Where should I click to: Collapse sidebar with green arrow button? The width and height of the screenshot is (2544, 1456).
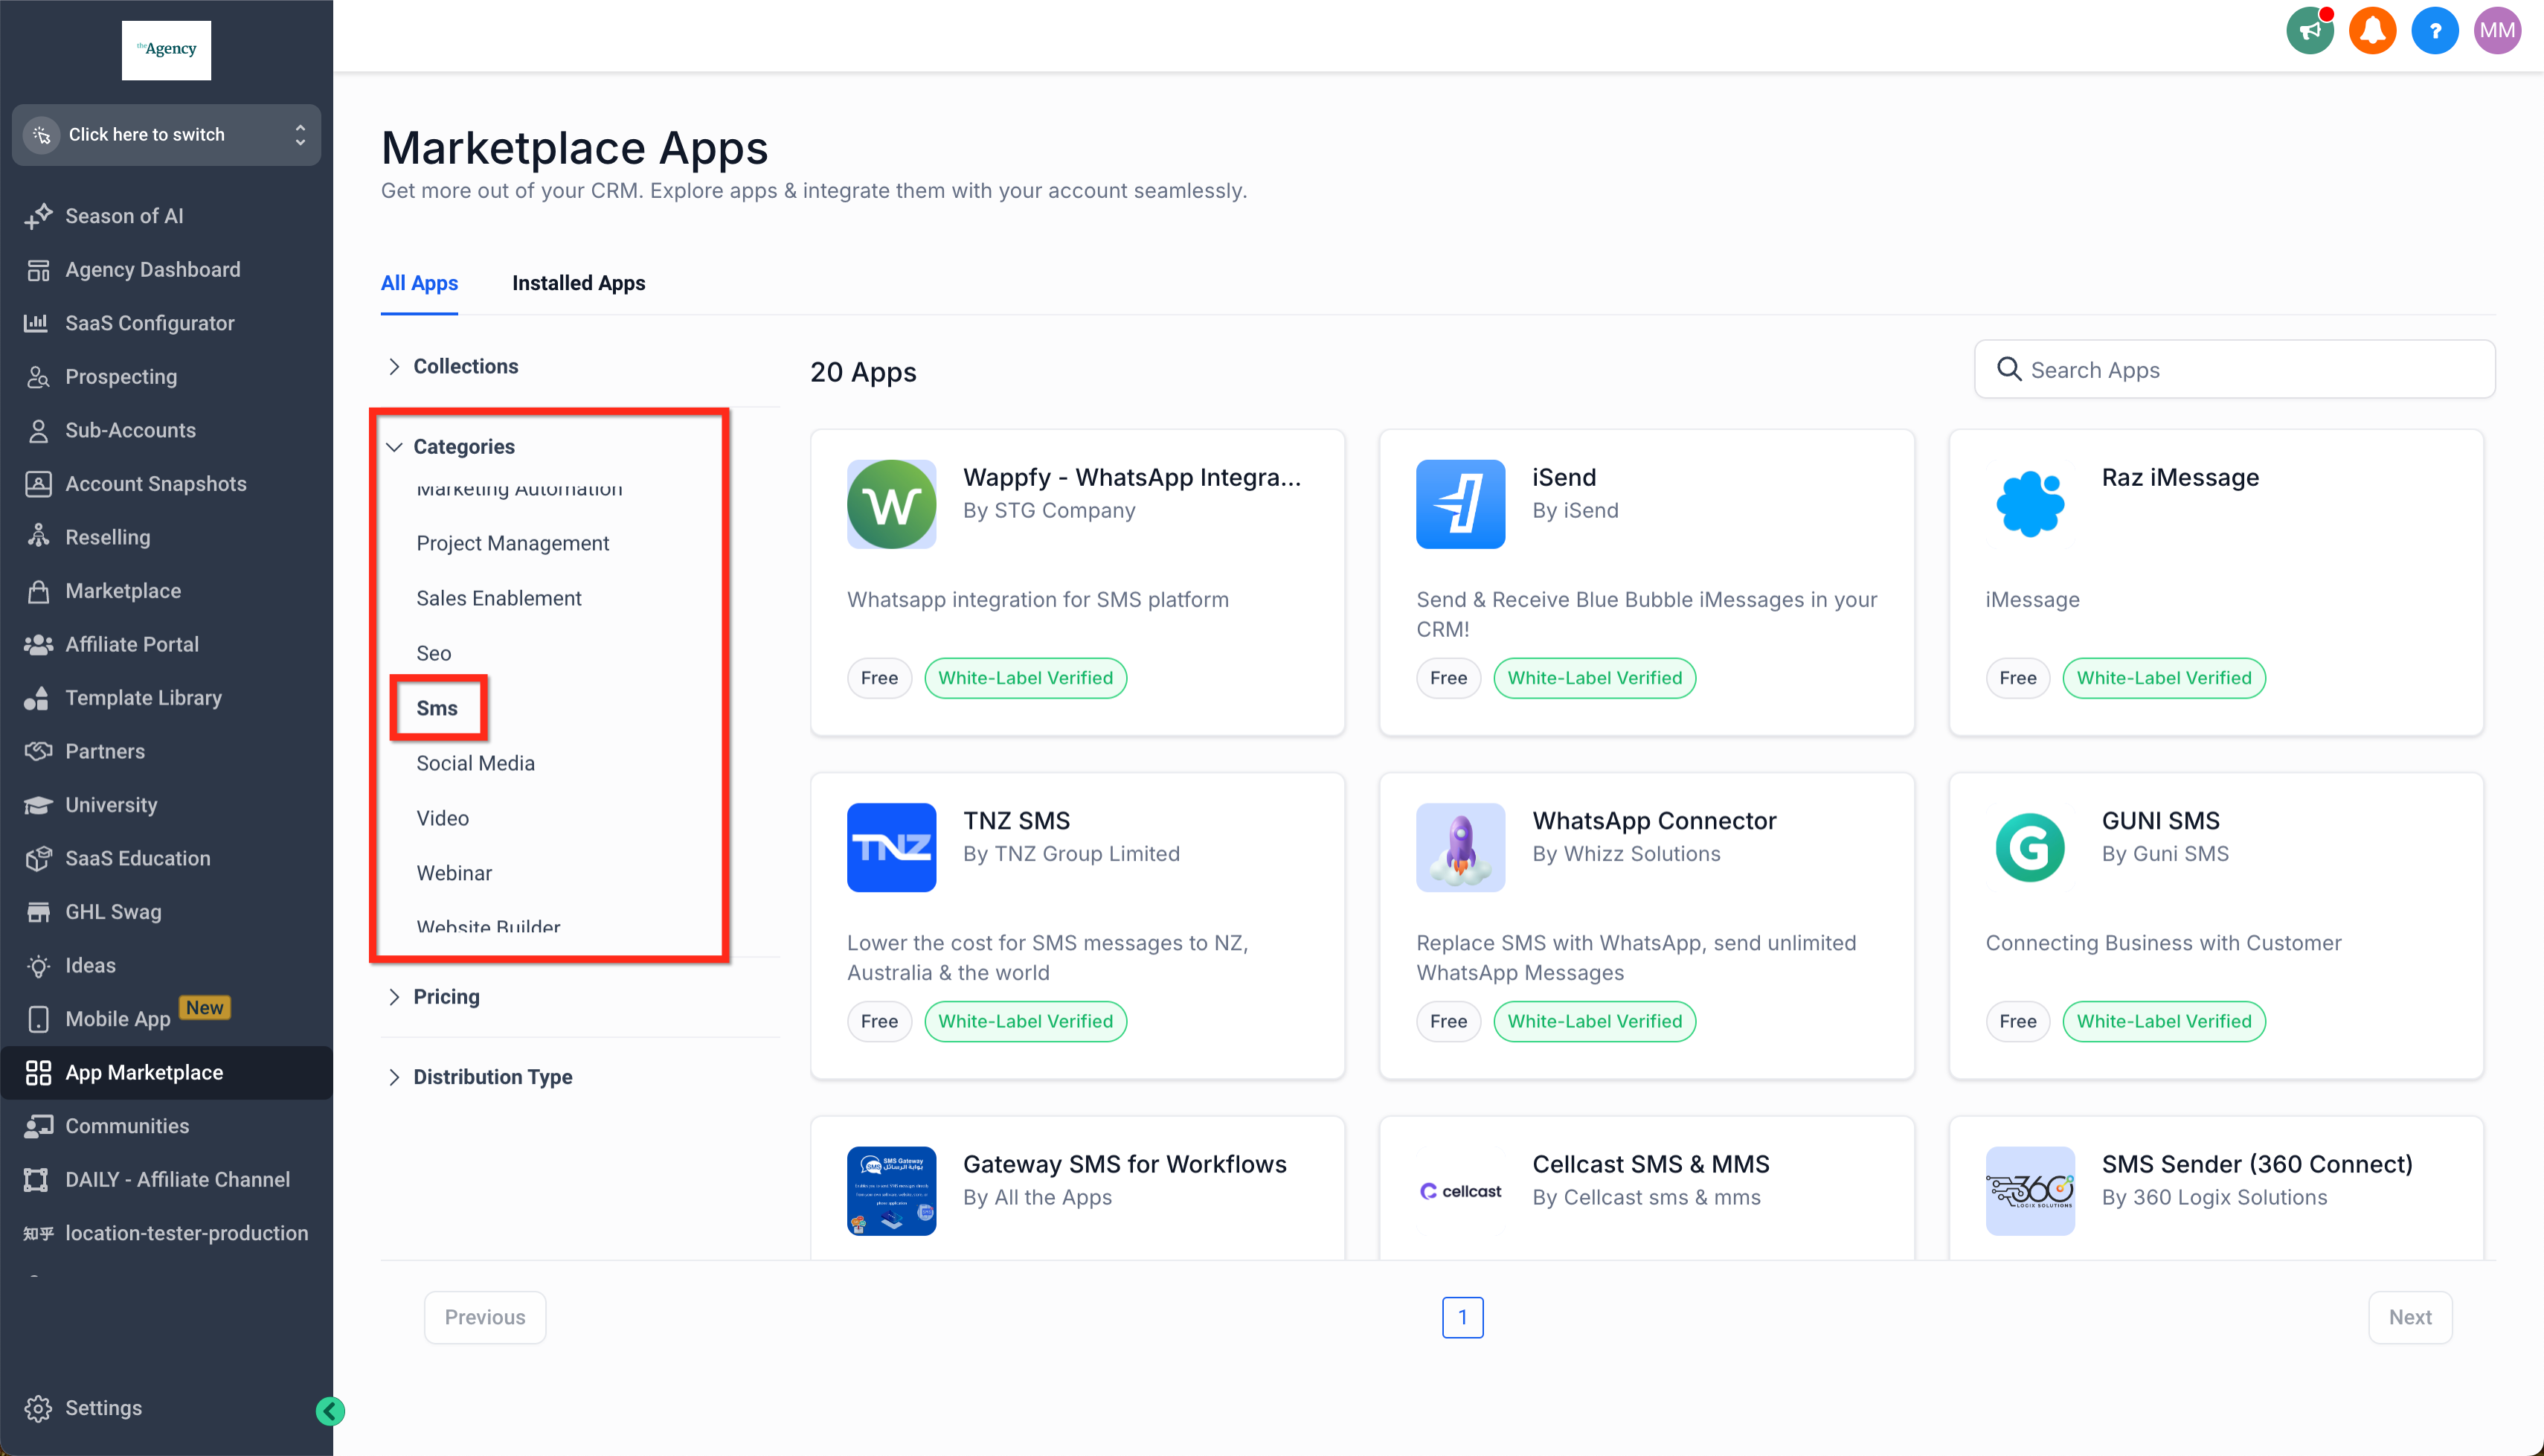tap(330, 1410)
